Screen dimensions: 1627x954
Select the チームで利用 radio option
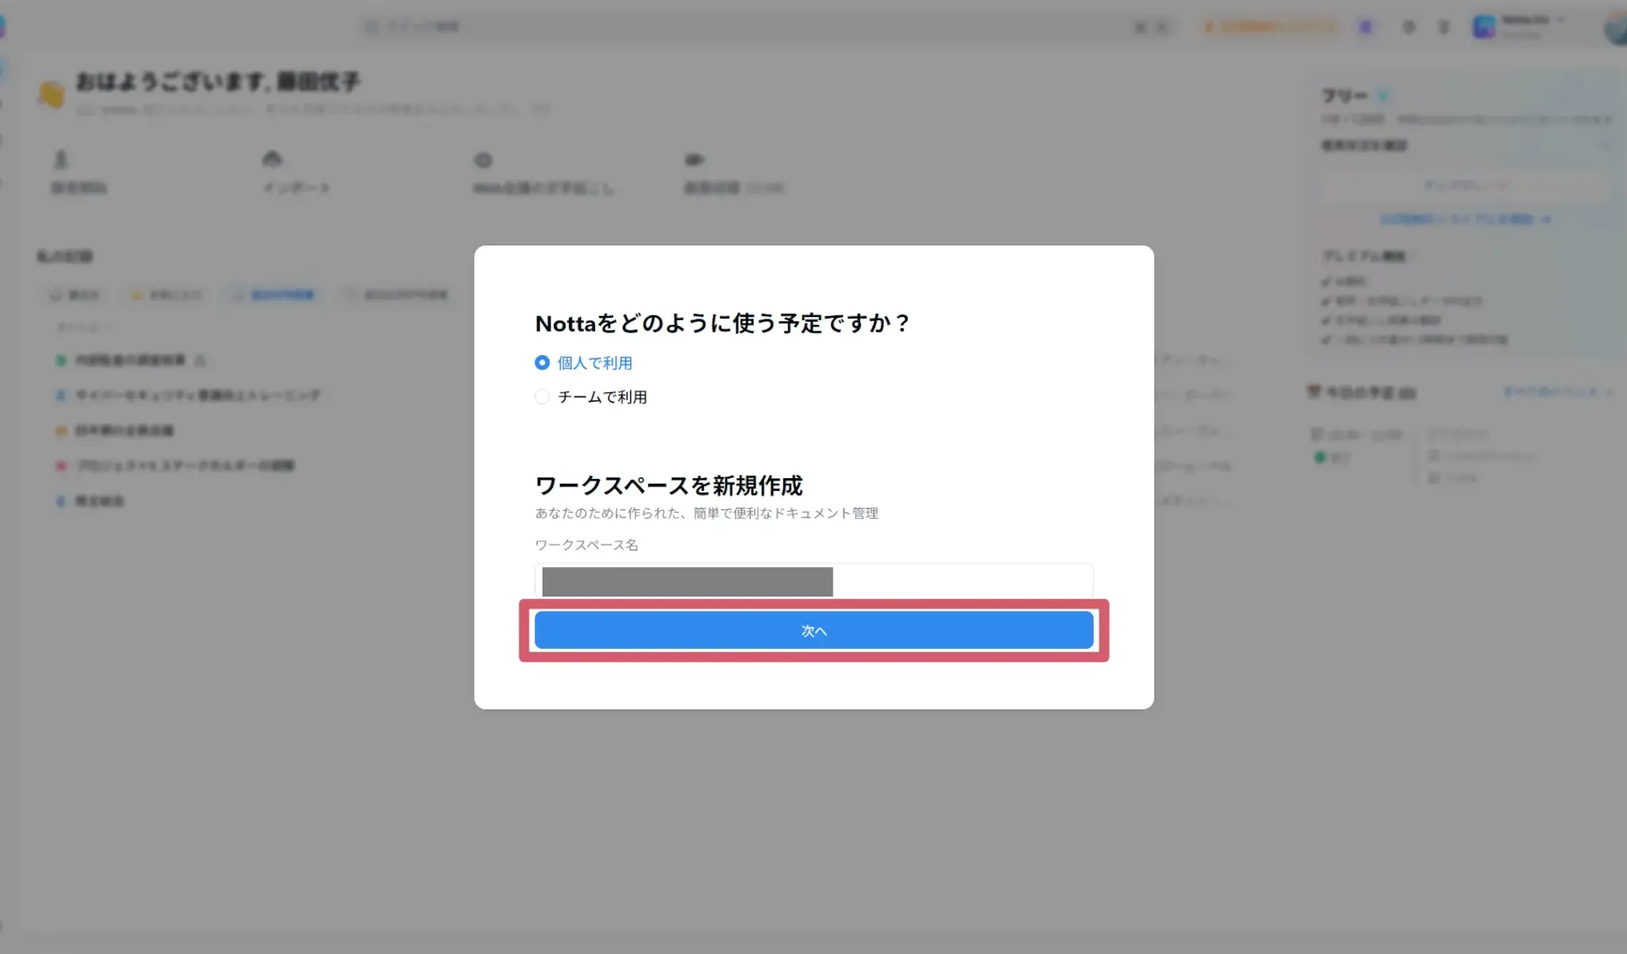tap(542, 397)
